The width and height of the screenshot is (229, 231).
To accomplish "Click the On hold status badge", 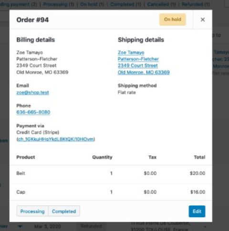I will tap(173, 20).
